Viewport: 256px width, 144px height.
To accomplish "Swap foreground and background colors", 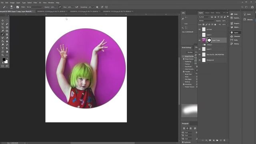I will [x=7, y=58].
